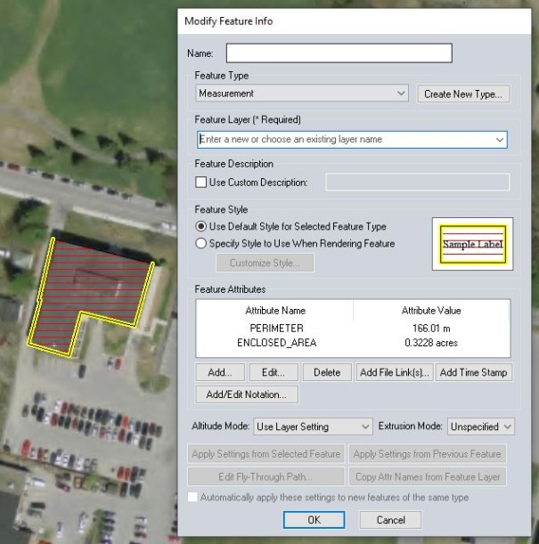The image size is (539, 544).
Task: Click the Name text input field
Action: tap(339, 53)
